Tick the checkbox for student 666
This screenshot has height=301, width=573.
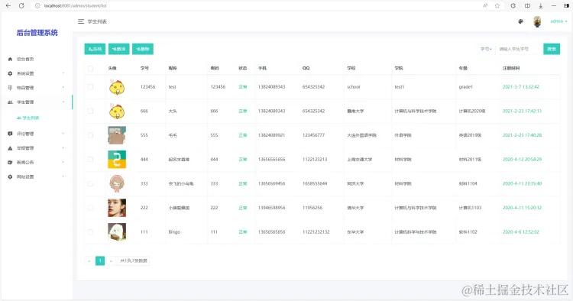90,111
